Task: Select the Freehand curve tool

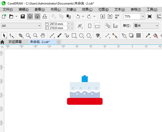Action: tap(52, 35)
